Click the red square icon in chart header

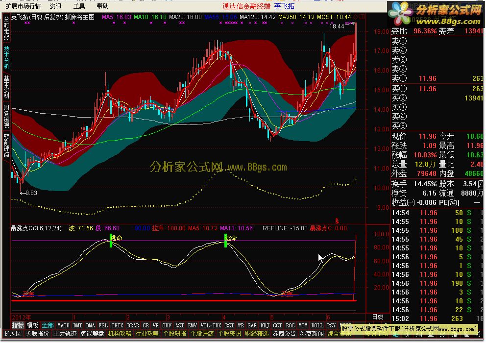[362, 17]
